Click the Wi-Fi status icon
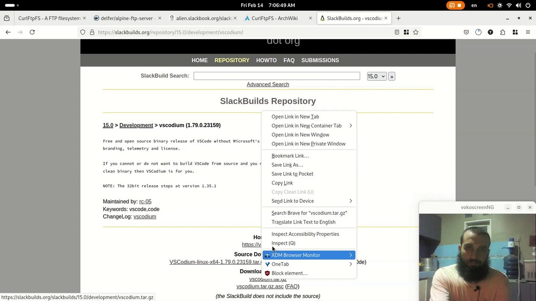The height and width of the screenshot is (301, 536). [509, 5]
